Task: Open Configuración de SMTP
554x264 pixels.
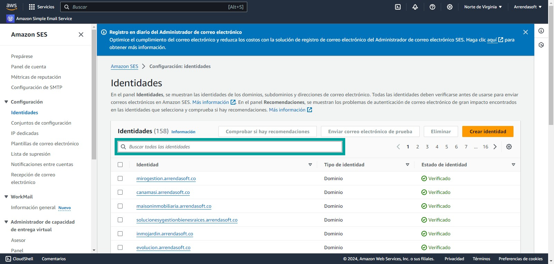Action: (x=37, y=87)
